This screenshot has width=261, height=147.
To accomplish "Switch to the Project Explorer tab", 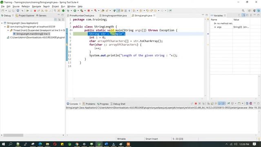I will [25, 16].
